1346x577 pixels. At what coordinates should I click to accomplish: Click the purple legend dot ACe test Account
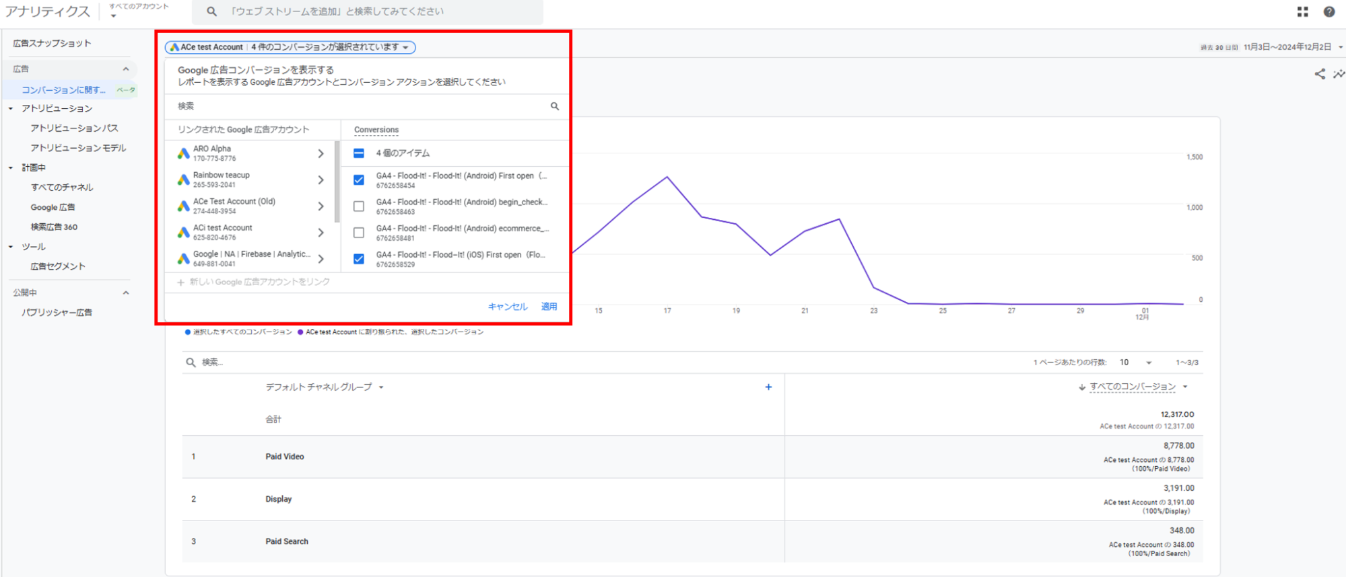(300, 332)
